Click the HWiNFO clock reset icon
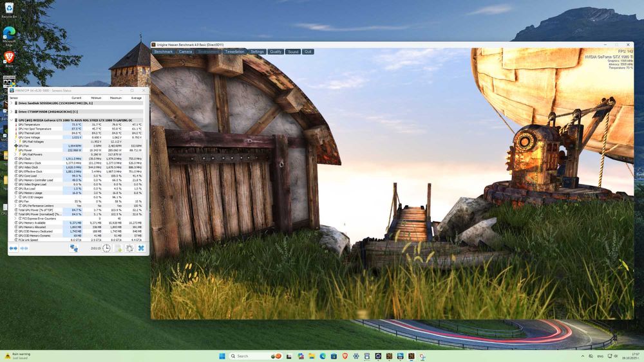 [106, 248]
